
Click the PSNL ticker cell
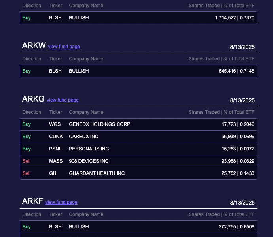(55, 149)
